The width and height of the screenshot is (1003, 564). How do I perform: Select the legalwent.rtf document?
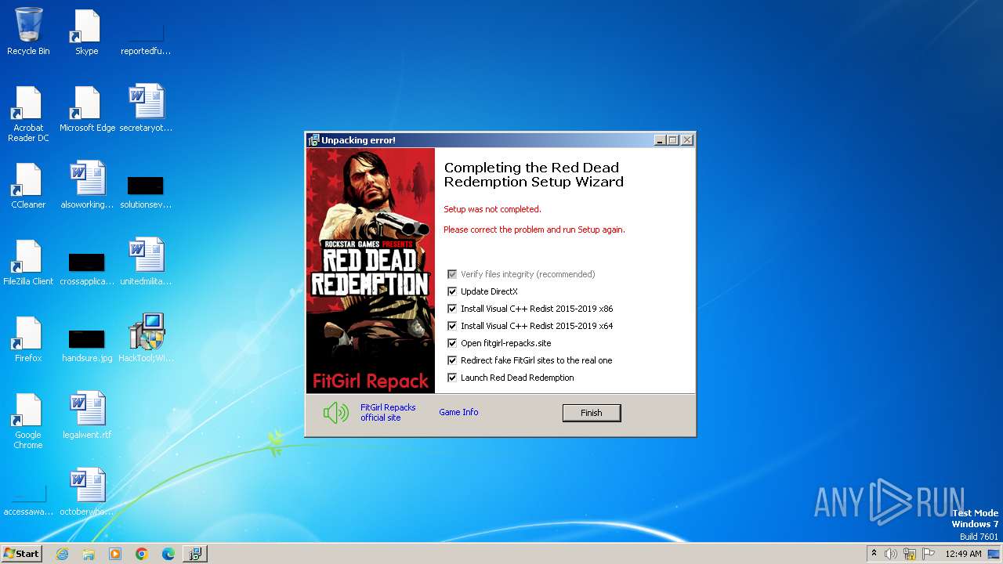pos(87,416)
